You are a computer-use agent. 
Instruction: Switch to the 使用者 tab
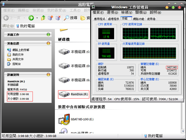(x=151, y=19)
